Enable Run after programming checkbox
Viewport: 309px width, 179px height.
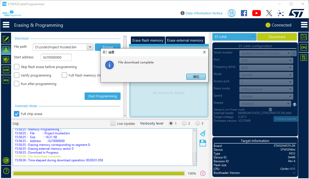(x=16, y=84)
